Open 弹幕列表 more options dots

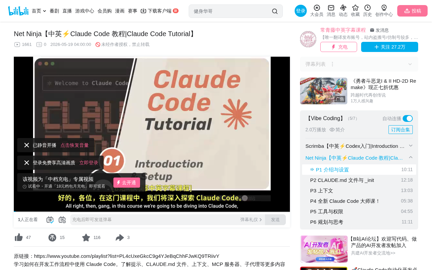click(332, 64)
